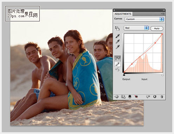
Task: Select the lower curve control point
Action: point(132,64)
